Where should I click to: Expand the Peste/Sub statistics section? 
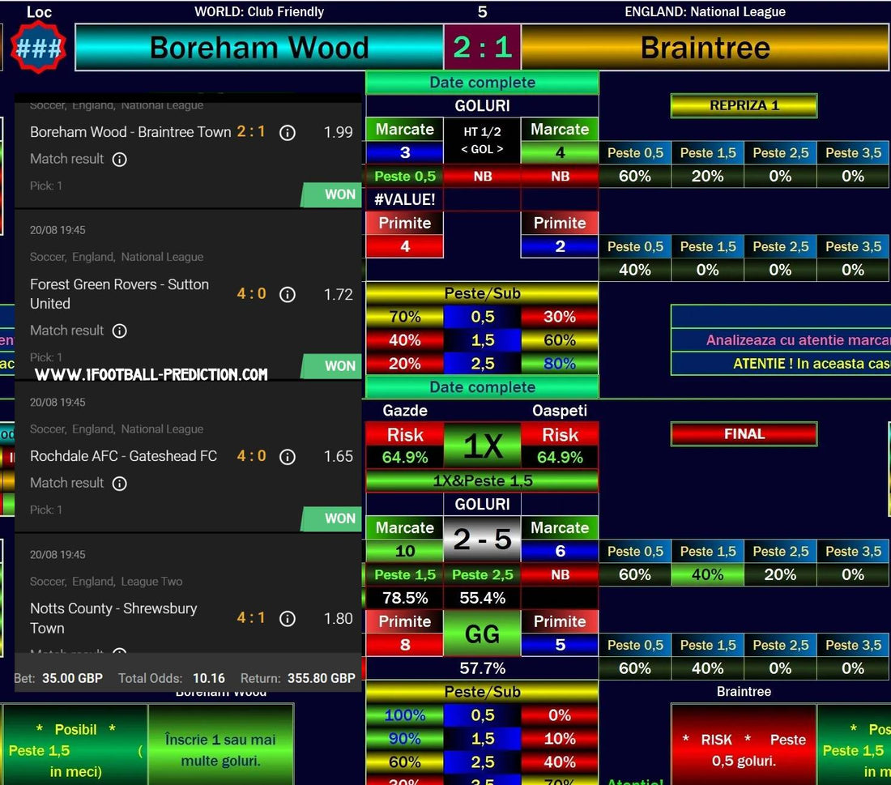pos(483,293)
